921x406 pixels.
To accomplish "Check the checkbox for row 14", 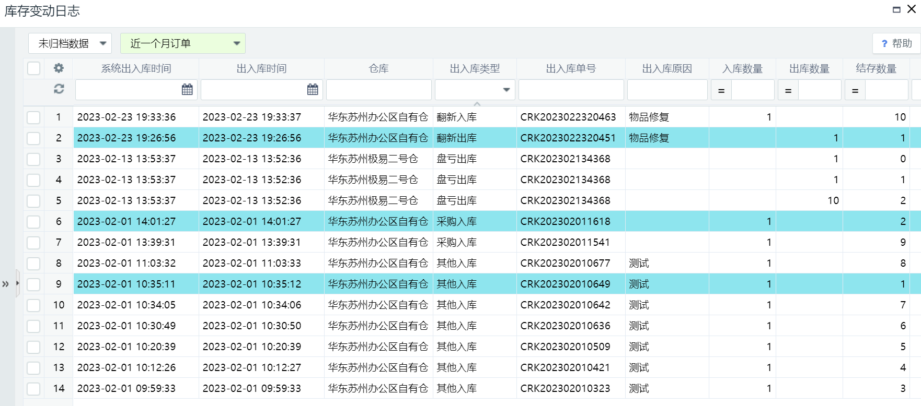I will [x=33, y=388].
